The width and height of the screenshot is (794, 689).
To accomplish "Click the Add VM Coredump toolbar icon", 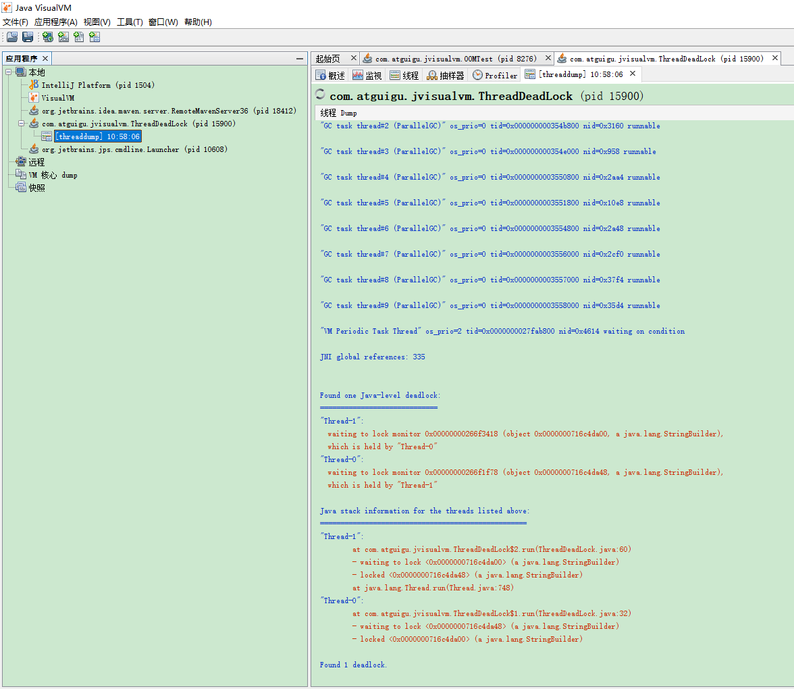I will [x=79, y=37].
